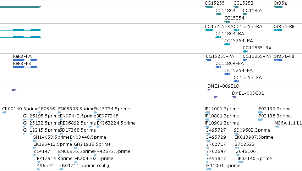Select the CG11864-PA protein label
The width and height of the screenshot is (302, 171).
point(230,64)
